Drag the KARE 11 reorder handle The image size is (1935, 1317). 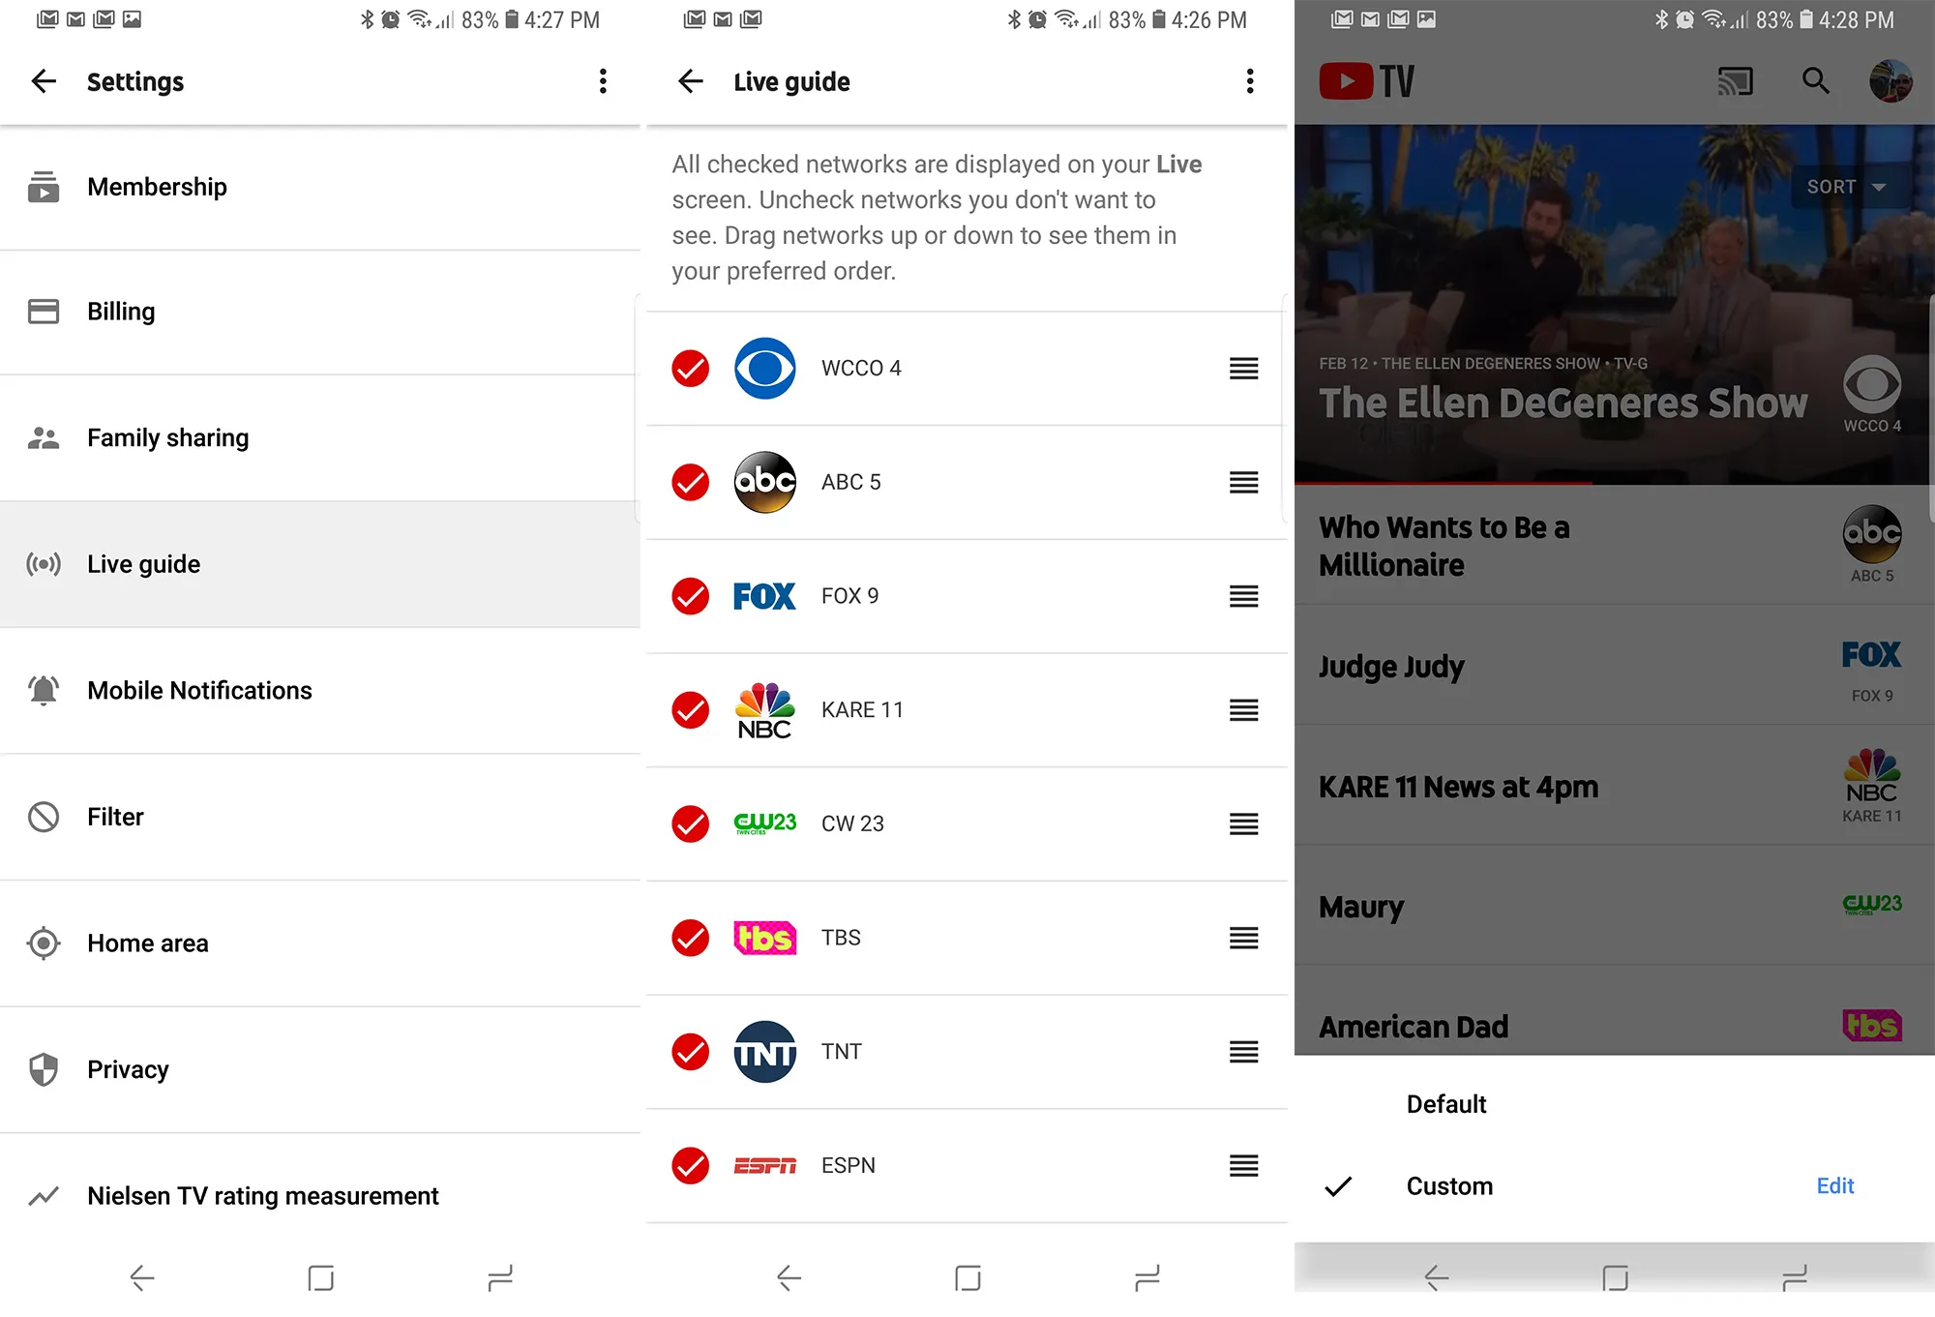click(1243, 710)
